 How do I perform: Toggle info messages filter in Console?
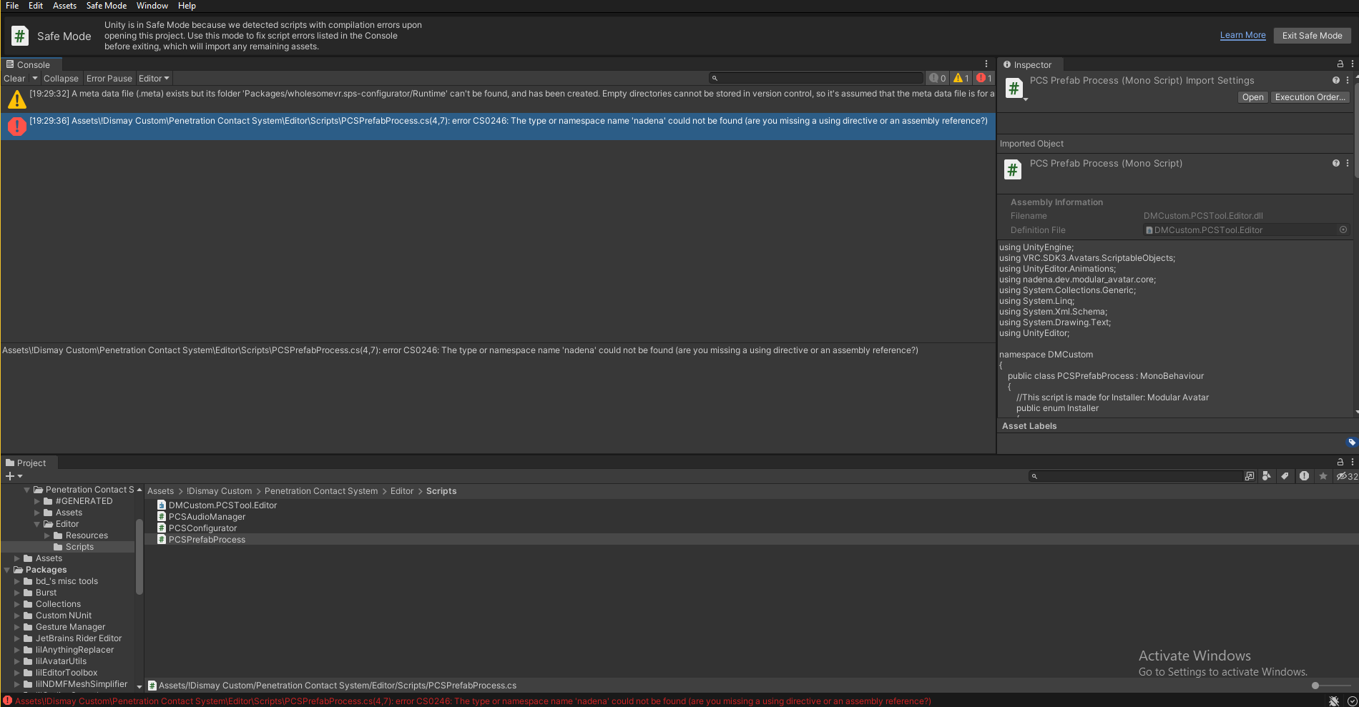pos(938,79)
